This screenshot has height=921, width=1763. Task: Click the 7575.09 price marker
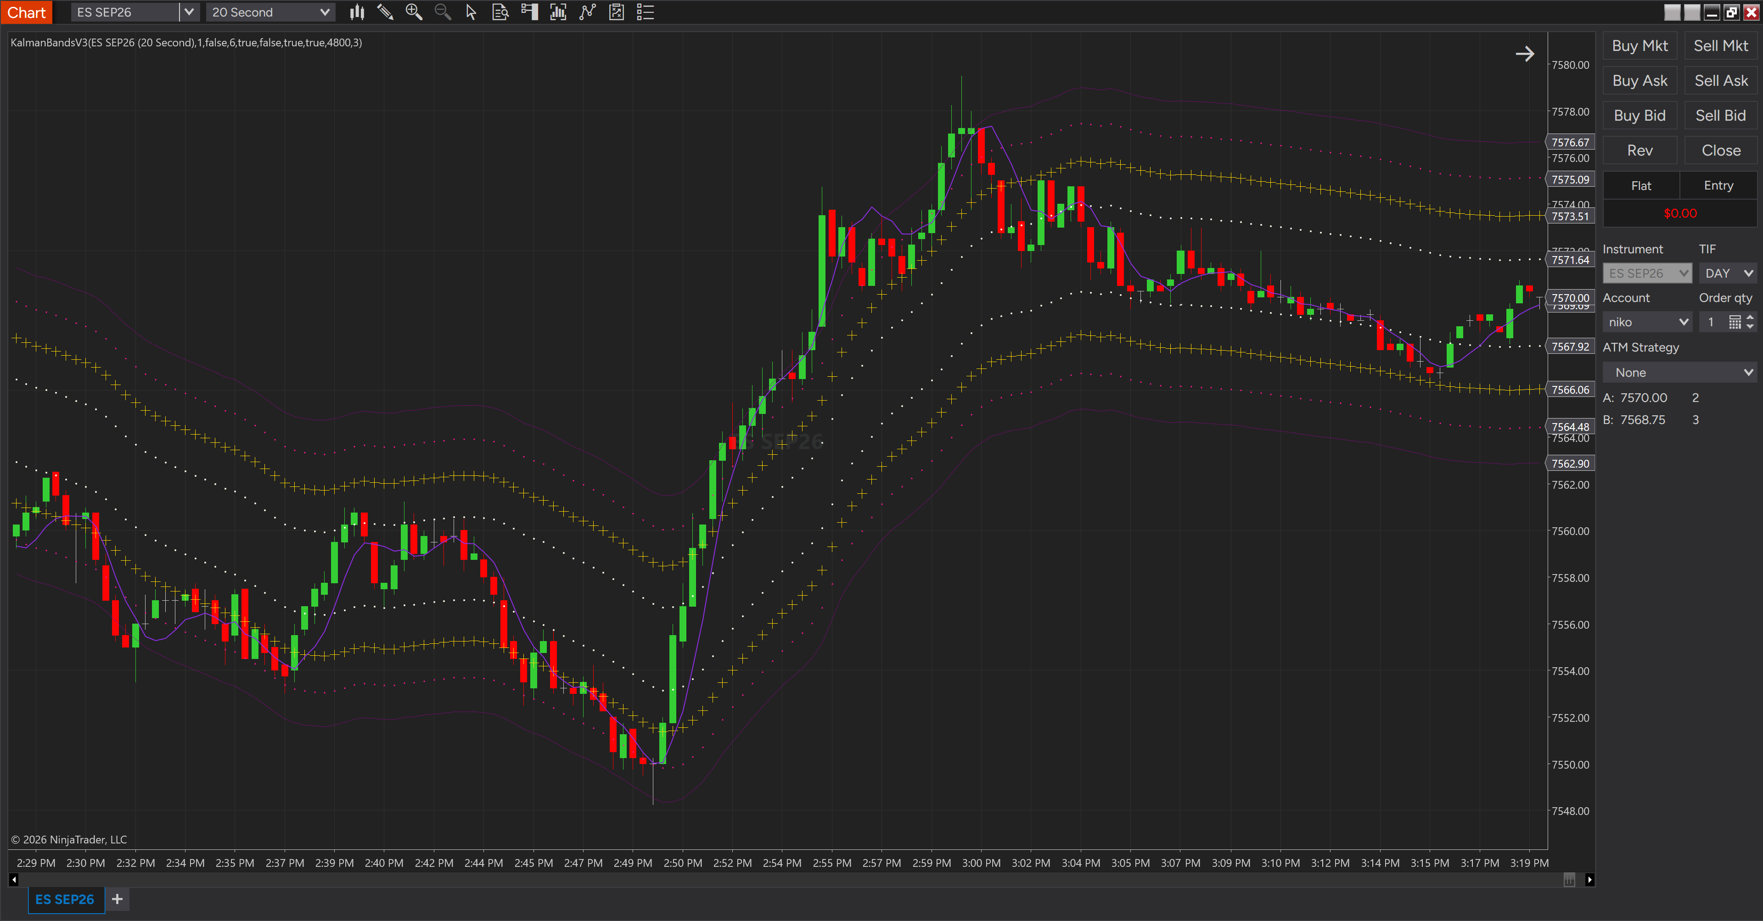point(1570,179)
